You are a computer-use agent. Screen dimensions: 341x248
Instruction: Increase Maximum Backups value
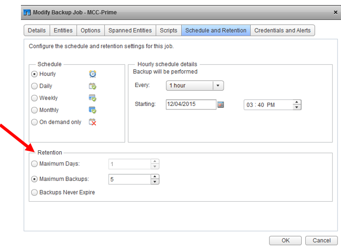pyautogui.click(x=155, y=177)
